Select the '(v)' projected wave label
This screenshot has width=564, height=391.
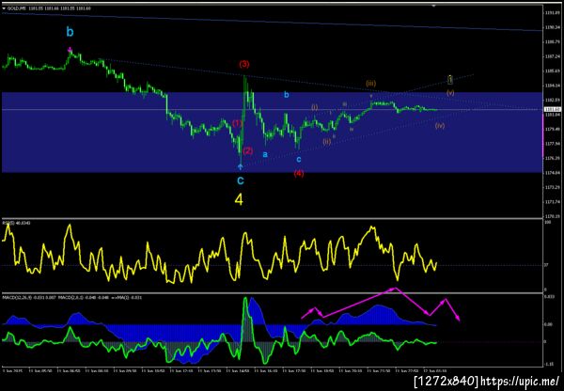click(450, 92)
